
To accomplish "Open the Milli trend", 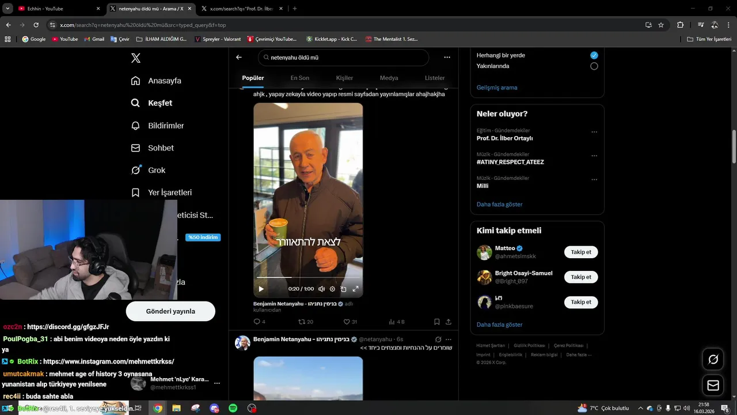I will coord(483,186).
